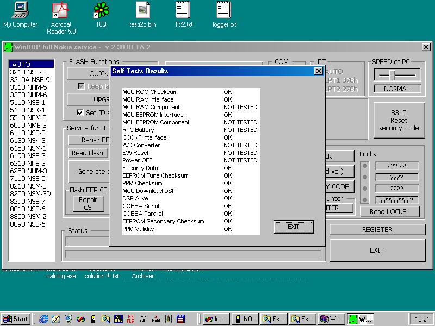
Task: Select AUTO in the phone model list
Action: (x=32, y=64)
